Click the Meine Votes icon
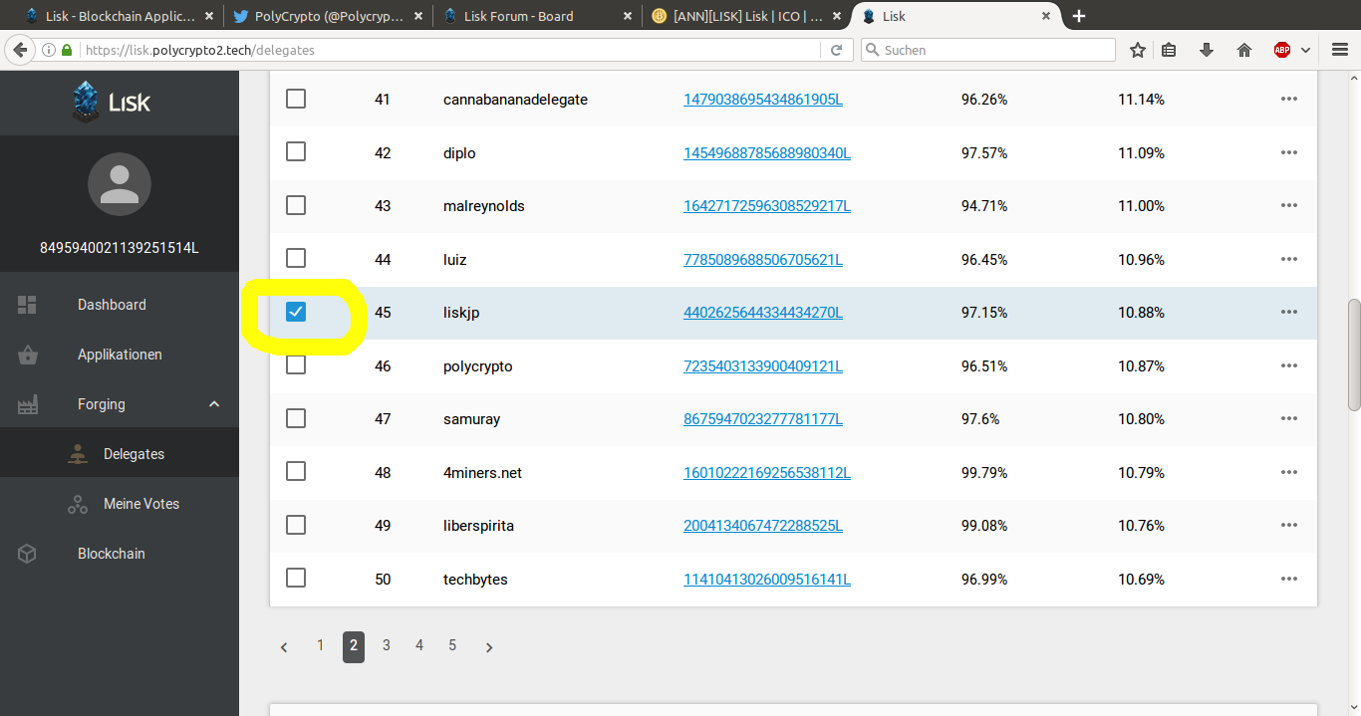 click(x=78, y=504)
